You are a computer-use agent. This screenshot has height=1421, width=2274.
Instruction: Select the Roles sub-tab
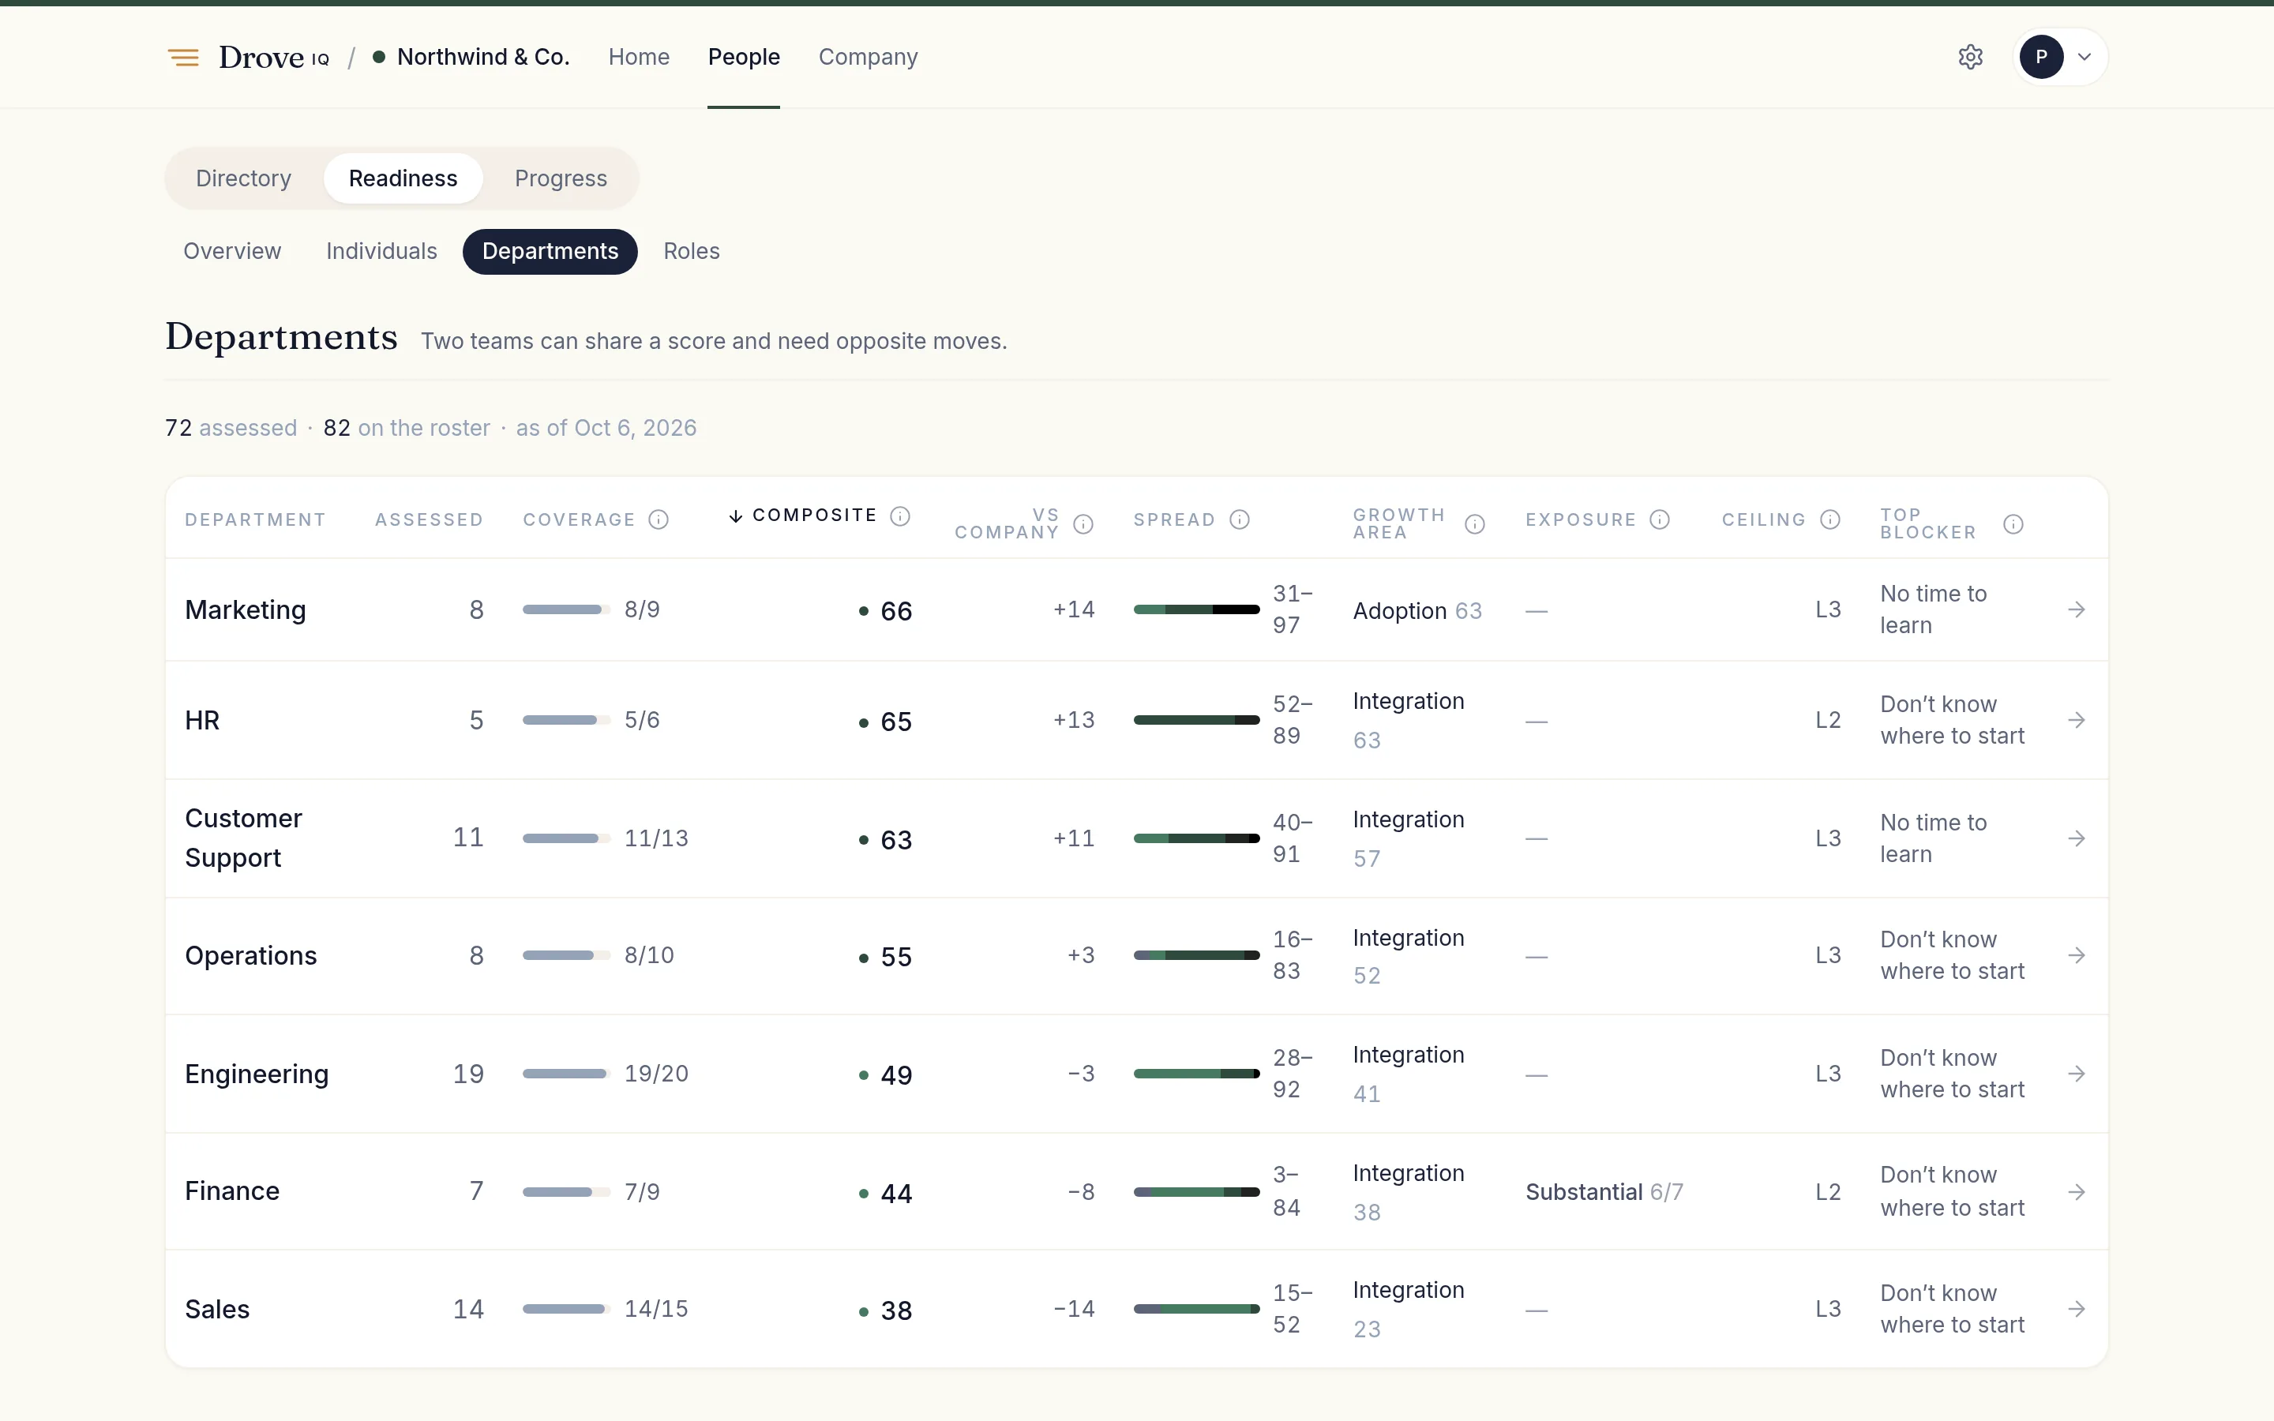[692, 252]
